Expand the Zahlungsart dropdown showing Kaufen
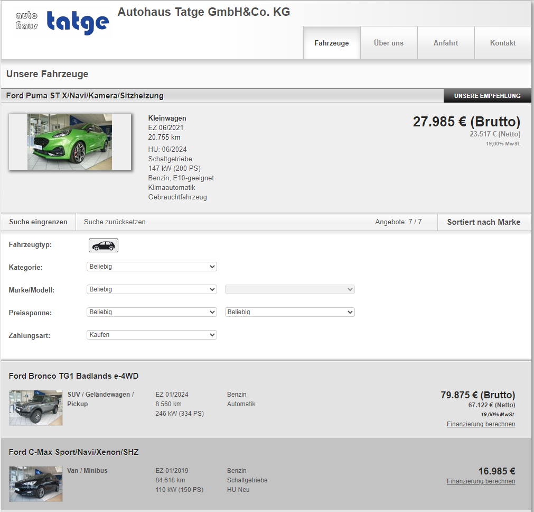534x512 pixels. point(152,335)
